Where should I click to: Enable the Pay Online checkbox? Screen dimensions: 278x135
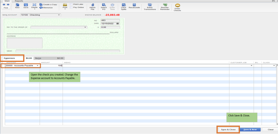71,8
